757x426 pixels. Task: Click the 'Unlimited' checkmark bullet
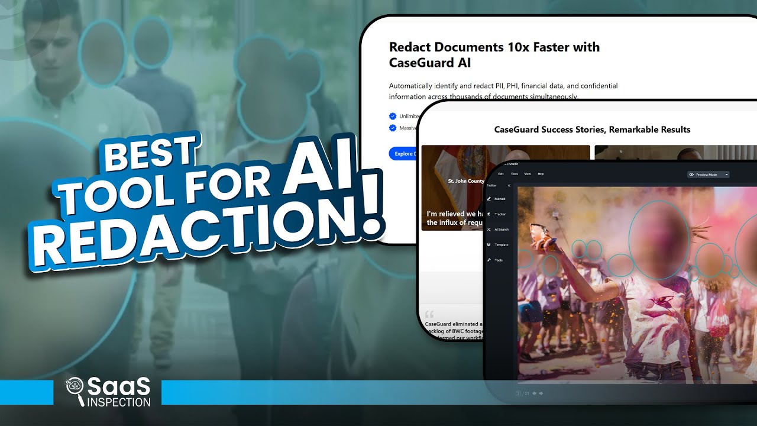pyautogui.click(x=405, y=116)
